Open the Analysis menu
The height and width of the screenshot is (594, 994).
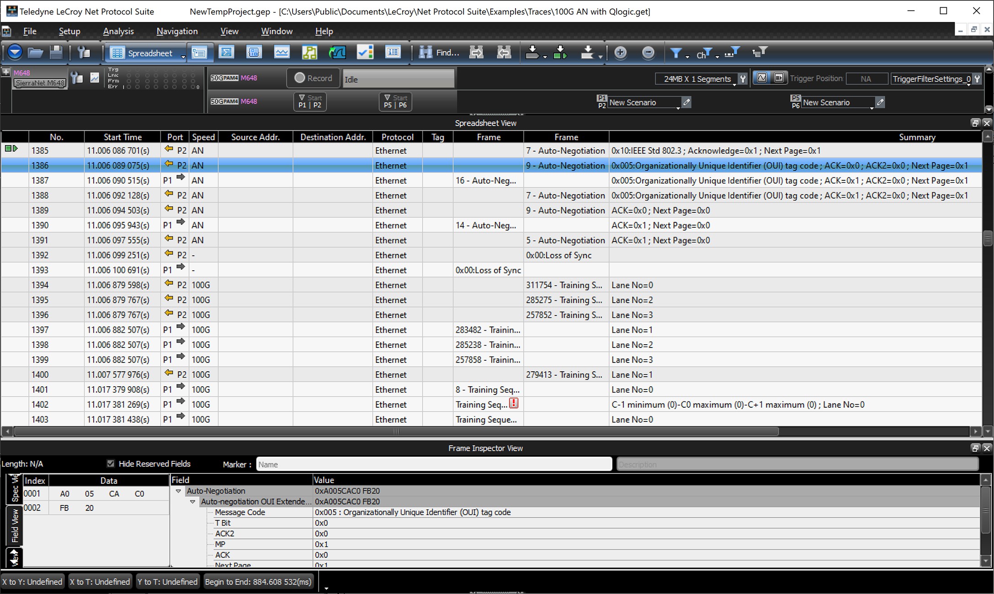coord(118,31)
